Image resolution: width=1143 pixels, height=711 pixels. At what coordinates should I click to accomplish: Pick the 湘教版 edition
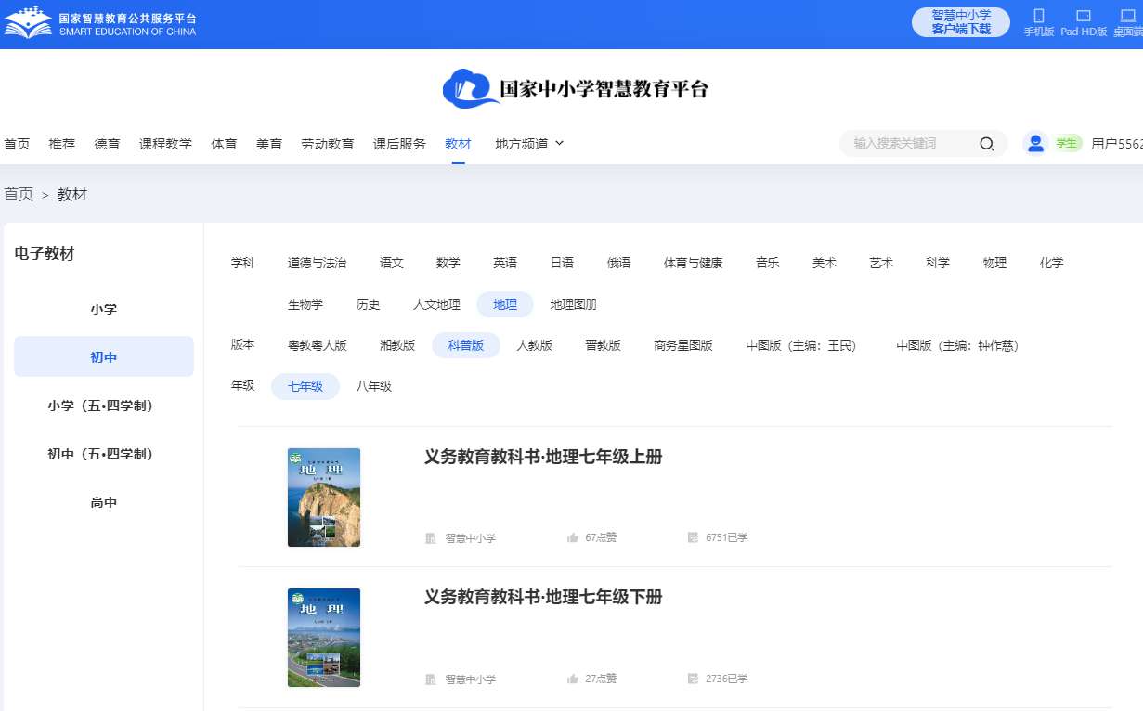(x=397, y=345)
